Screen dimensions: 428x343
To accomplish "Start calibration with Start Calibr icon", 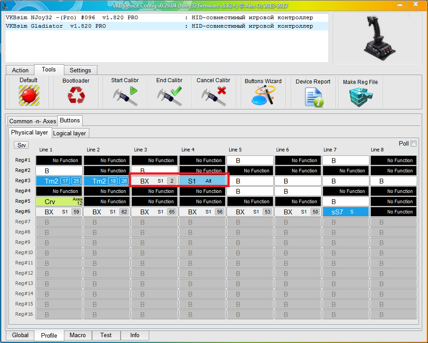I will [x=125, y=96].
